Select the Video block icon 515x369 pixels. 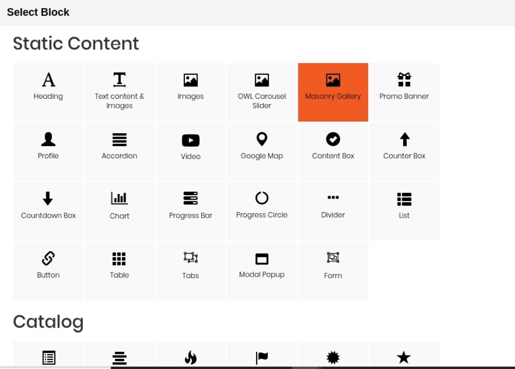coord(191,141)
